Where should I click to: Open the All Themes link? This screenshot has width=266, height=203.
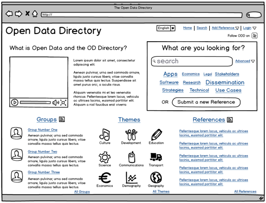coord(161,192)
